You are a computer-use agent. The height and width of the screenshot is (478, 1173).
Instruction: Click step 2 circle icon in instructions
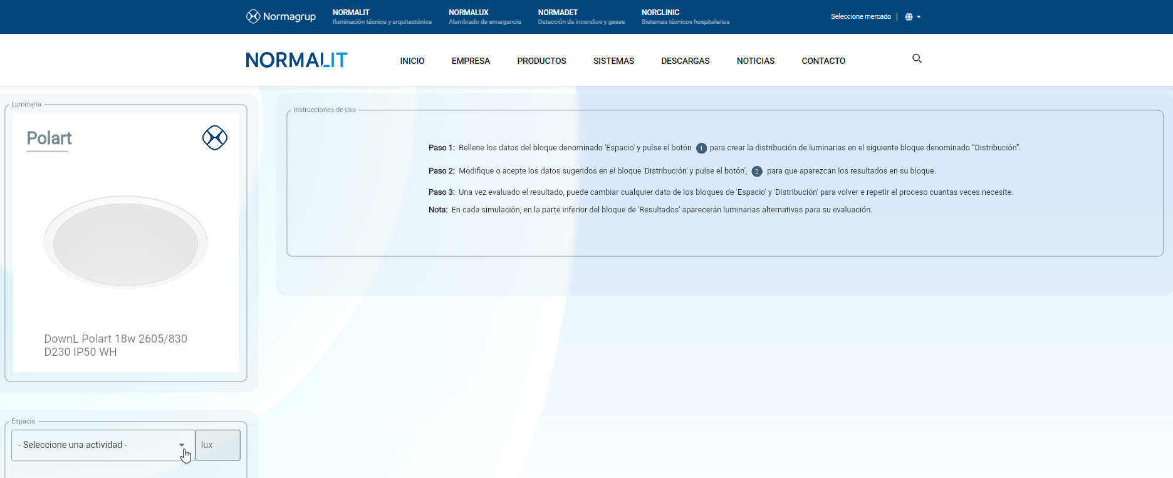coord(757,171)
